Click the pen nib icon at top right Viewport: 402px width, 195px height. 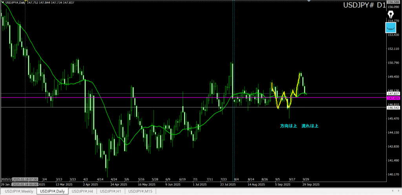coord(391,15)
